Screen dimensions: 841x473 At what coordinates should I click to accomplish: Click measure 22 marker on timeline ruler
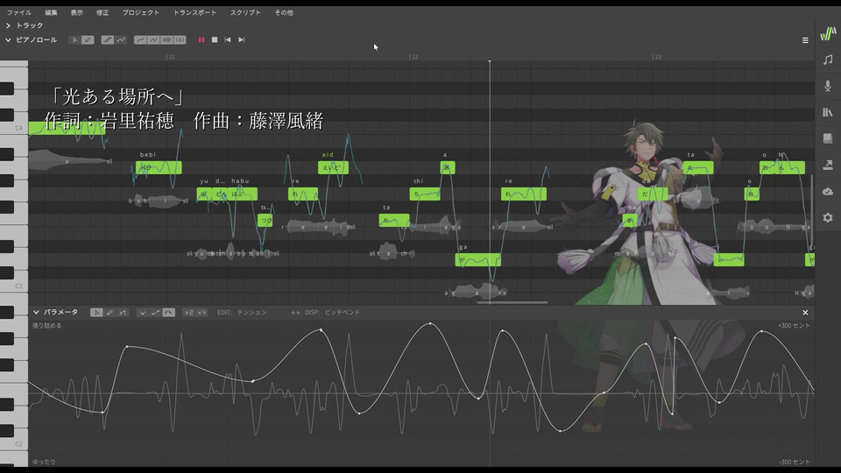coord(413,56)
